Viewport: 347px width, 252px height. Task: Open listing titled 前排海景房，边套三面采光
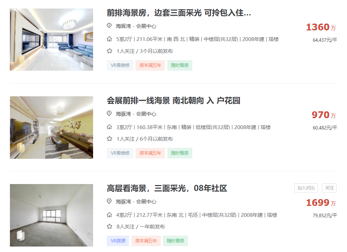coord(179,13)
